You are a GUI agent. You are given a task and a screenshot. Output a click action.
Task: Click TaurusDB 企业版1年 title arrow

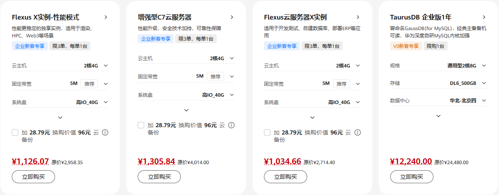484,17
